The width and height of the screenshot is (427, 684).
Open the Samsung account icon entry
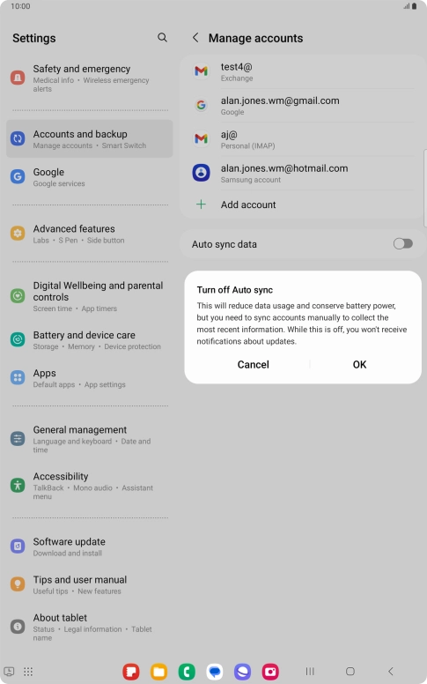click(x=201, y=172)
